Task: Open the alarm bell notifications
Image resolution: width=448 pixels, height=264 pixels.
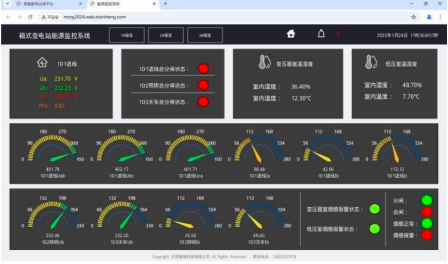Action: 321,34
